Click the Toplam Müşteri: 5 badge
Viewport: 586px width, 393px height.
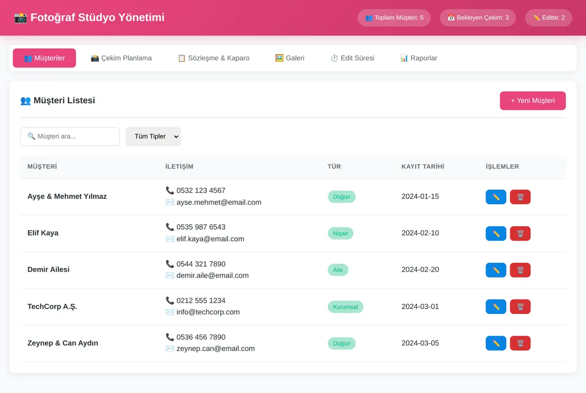tap(394, 18)
